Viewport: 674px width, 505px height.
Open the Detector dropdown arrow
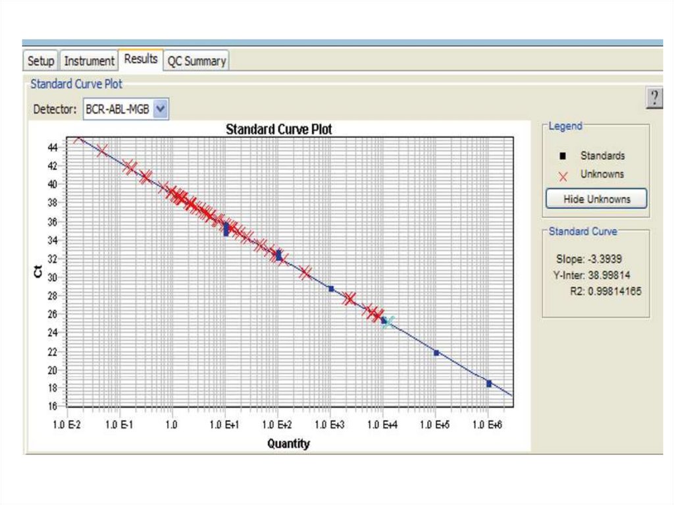(x=161, y=109)
